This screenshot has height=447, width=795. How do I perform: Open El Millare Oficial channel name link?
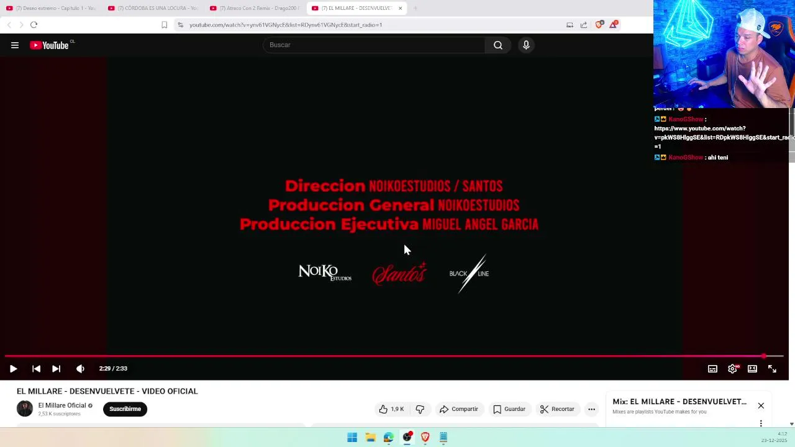click(62, 405)
